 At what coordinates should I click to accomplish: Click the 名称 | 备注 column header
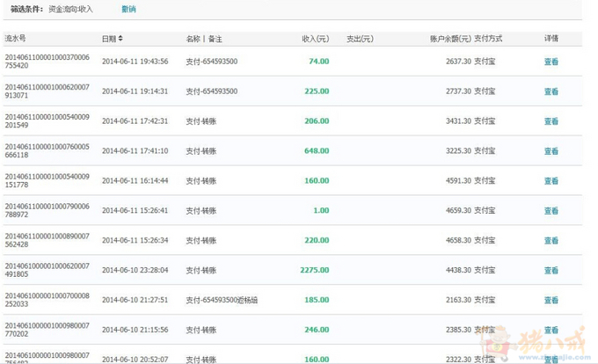pyautogui.click(x=204, y=39)
